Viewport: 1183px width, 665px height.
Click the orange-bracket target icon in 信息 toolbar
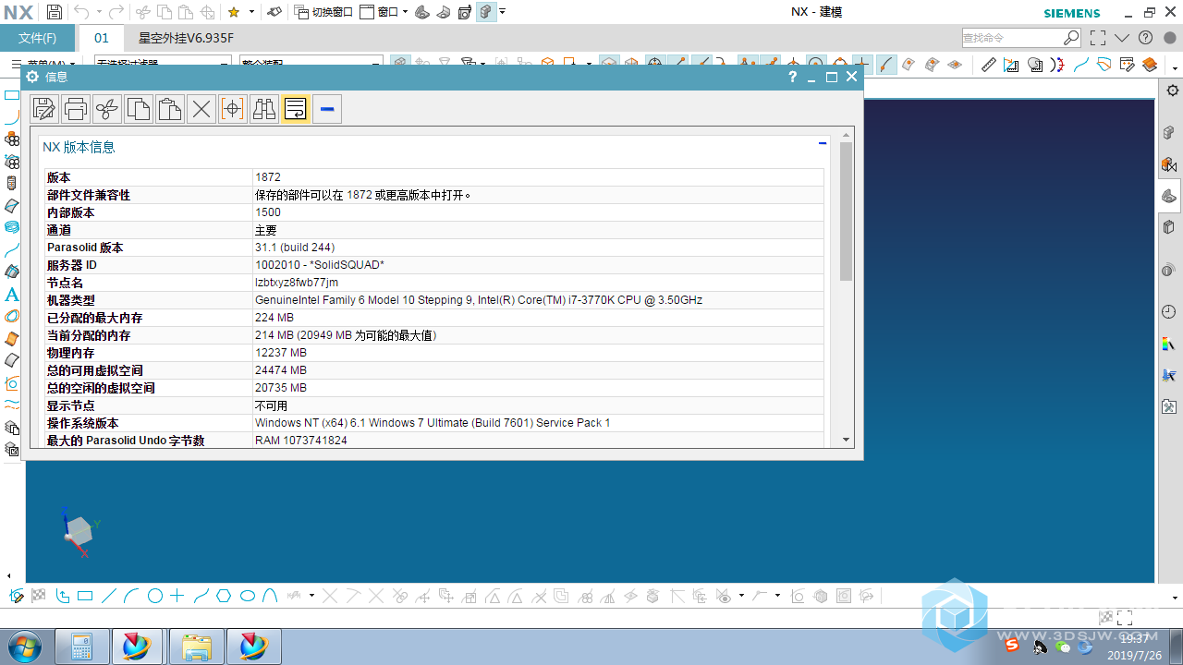point(233,109)
